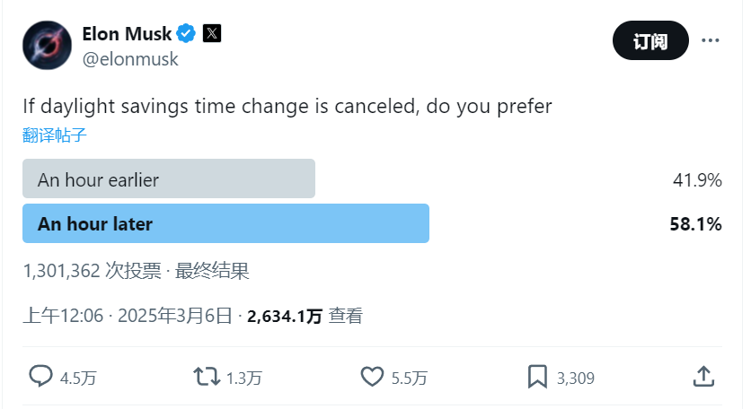Select the 'An hour later' poll bar

pos(225,224)
